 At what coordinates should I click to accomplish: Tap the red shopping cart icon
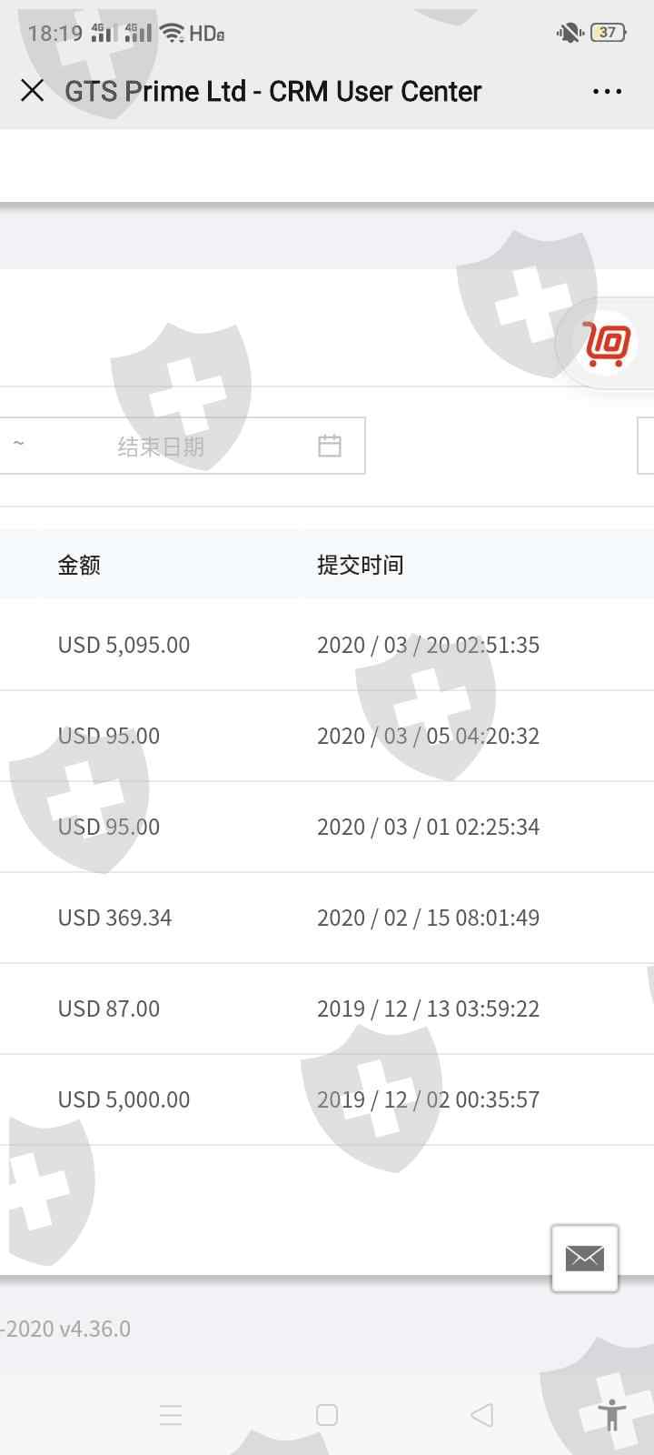coord(607,345)
